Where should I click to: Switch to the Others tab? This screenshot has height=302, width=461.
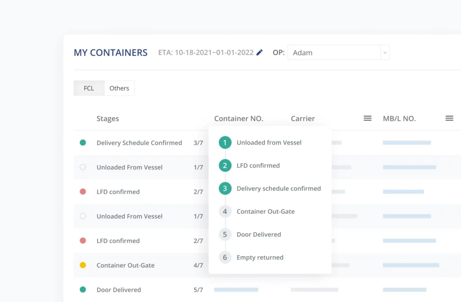[119, 88]
